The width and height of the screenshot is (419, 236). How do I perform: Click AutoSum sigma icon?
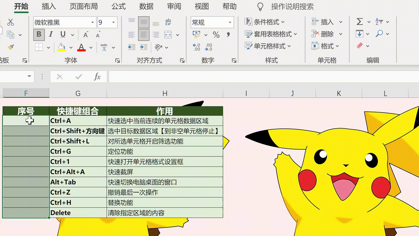click(x=360, y=22)
